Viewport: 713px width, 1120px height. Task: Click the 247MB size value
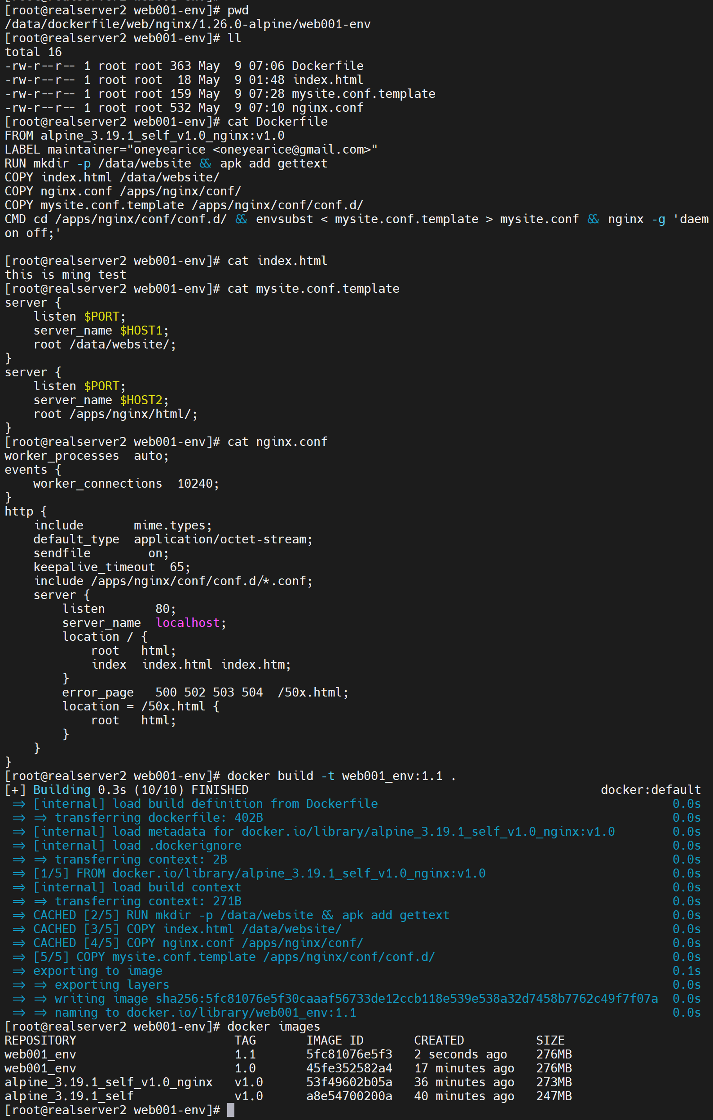(554, 1096)
